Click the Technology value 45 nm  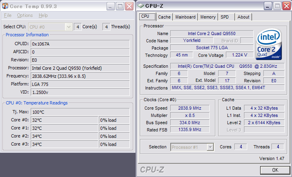(181, 55)
